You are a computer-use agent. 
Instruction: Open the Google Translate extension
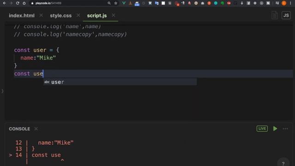[x=157, y=3]
